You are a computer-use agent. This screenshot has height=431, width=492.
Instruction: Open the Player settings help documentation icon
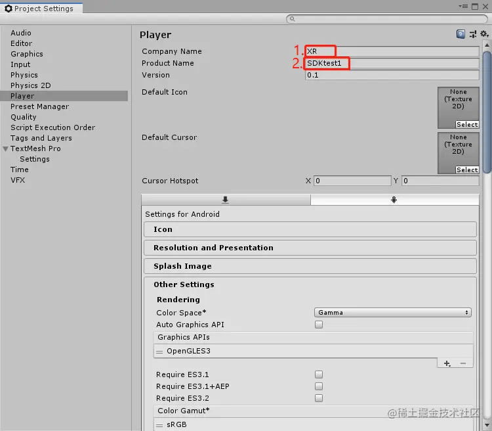point(461,34)
